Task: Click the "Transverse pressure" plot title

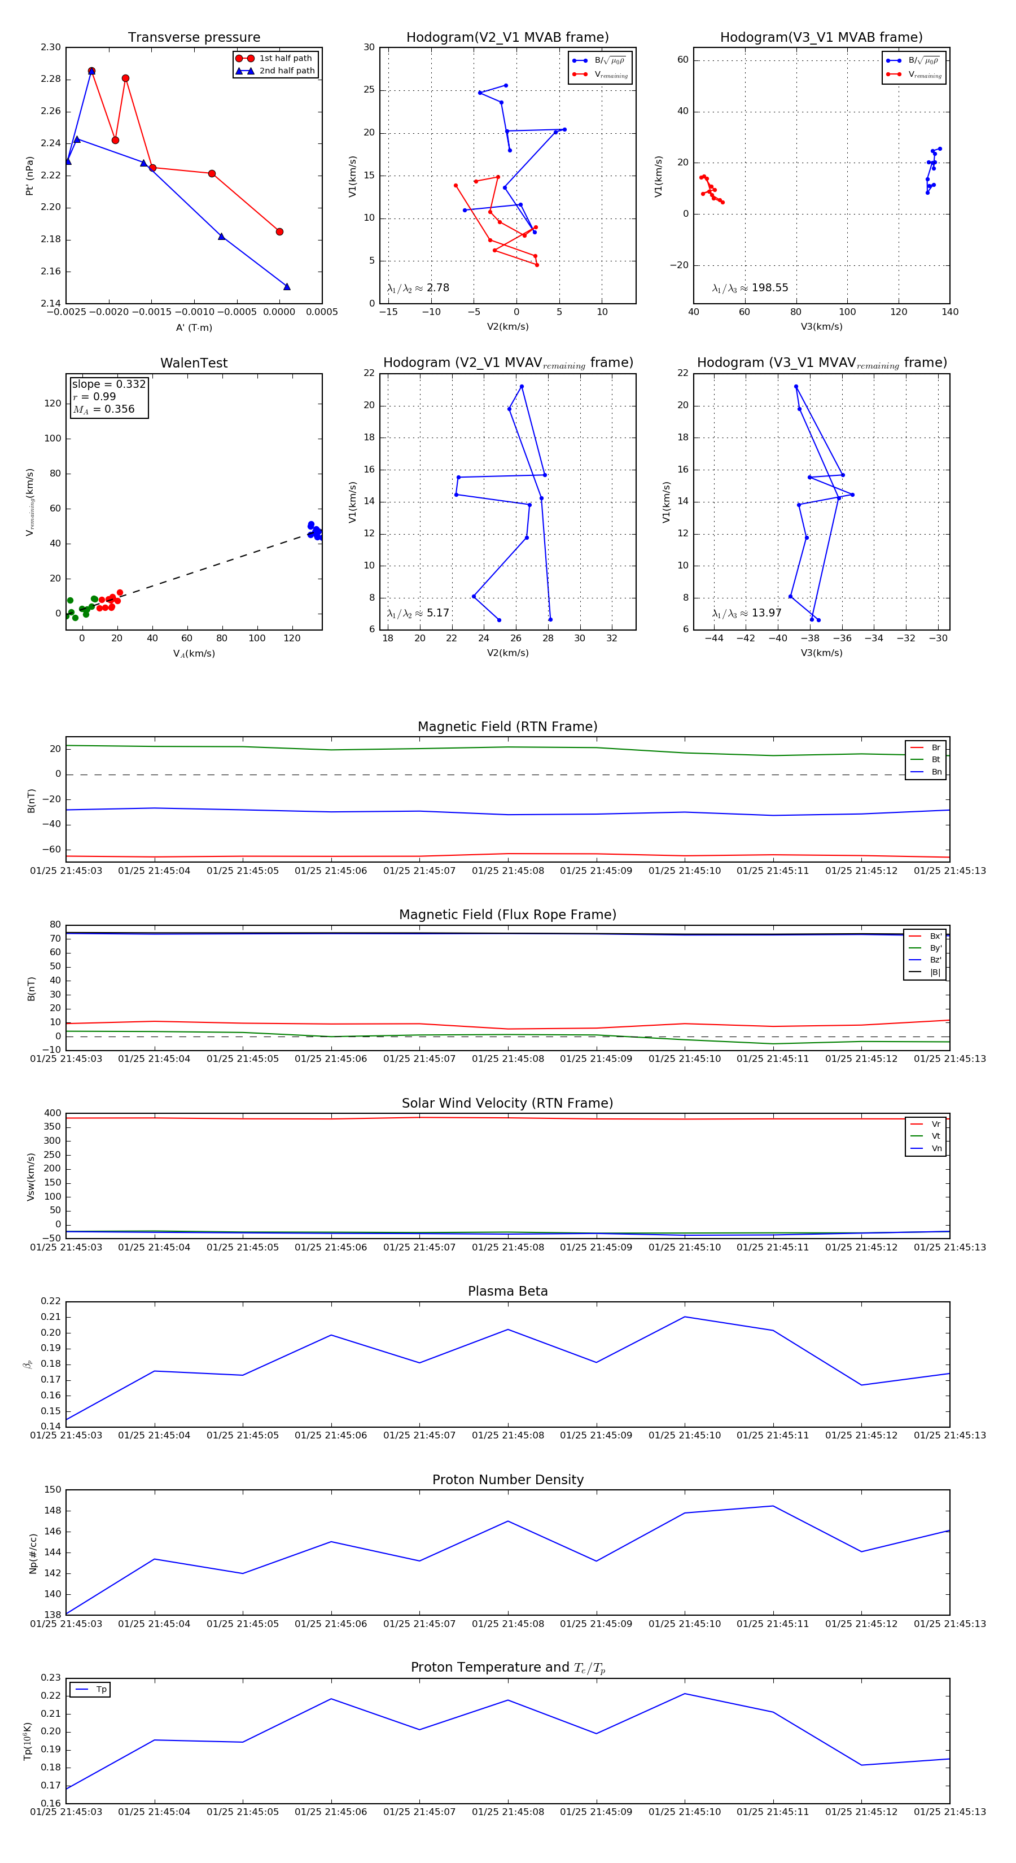Action: (x=194, y=38)
